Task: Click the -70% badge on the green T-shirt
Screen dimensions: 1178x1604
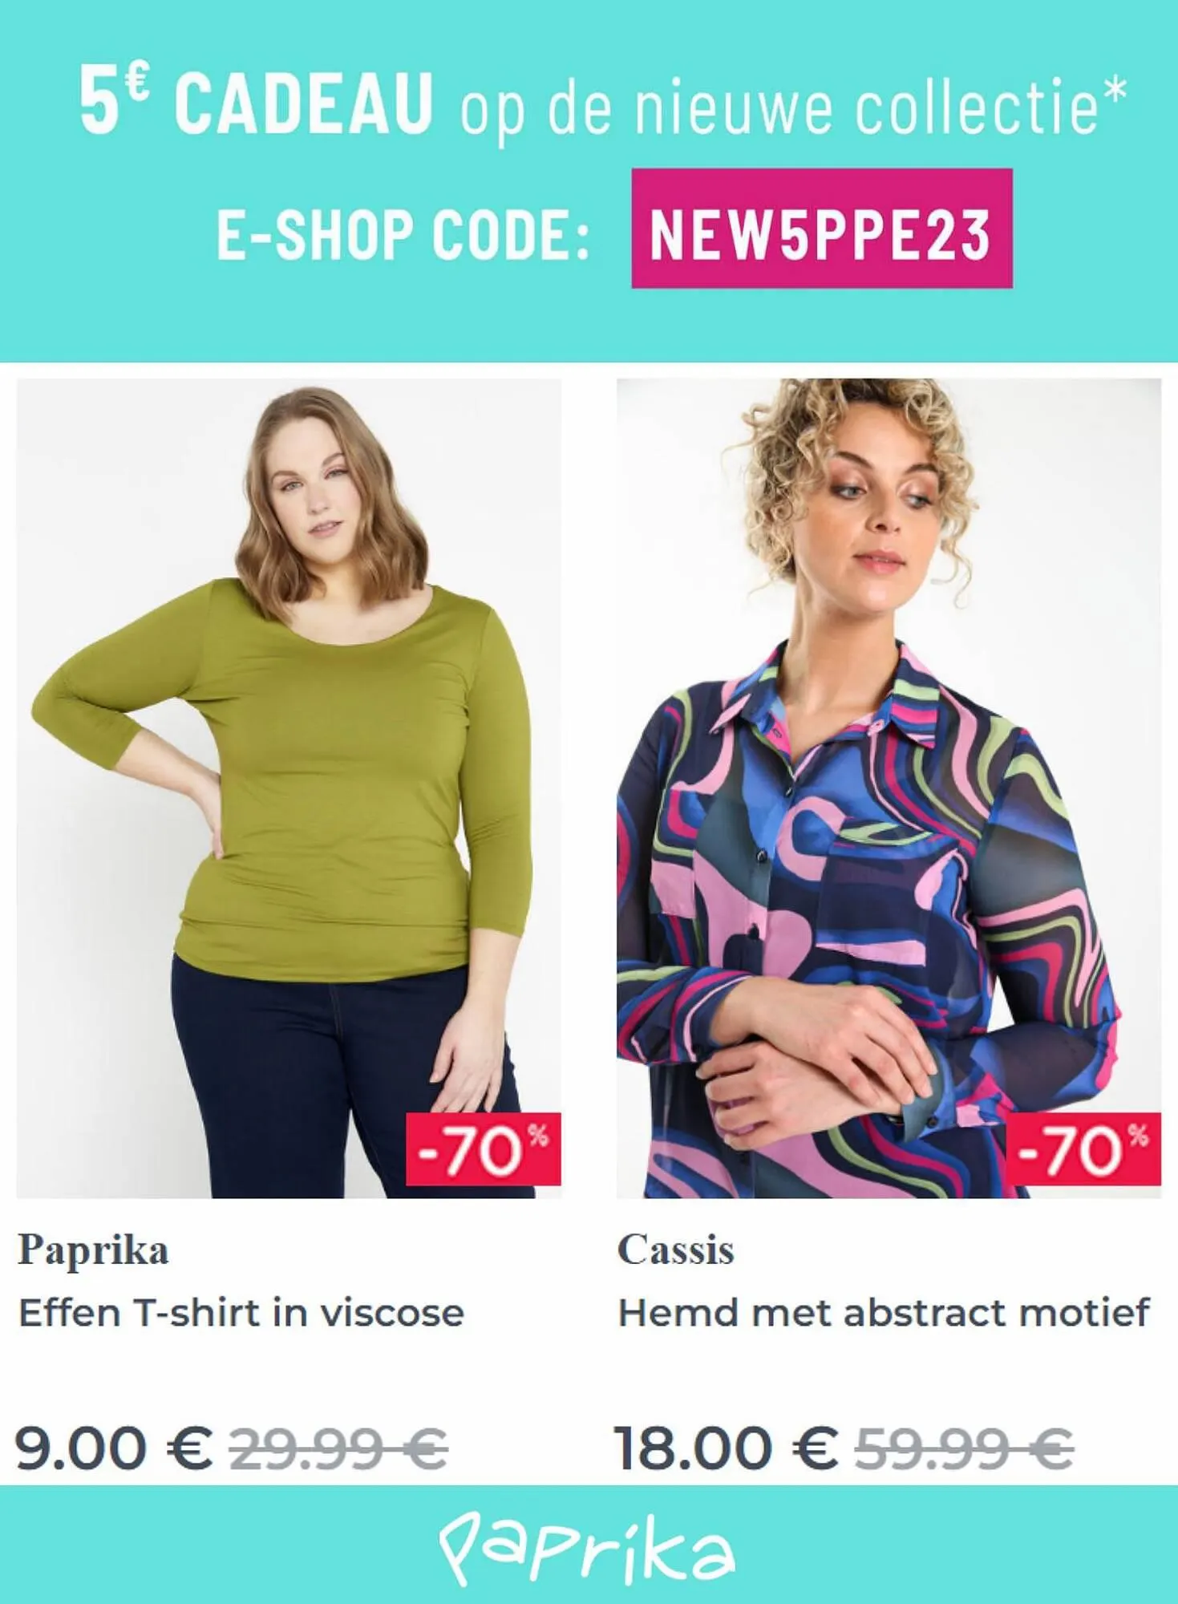Action: pos(484,1149)
